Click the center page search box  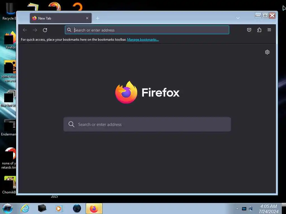tap(147, 125)
